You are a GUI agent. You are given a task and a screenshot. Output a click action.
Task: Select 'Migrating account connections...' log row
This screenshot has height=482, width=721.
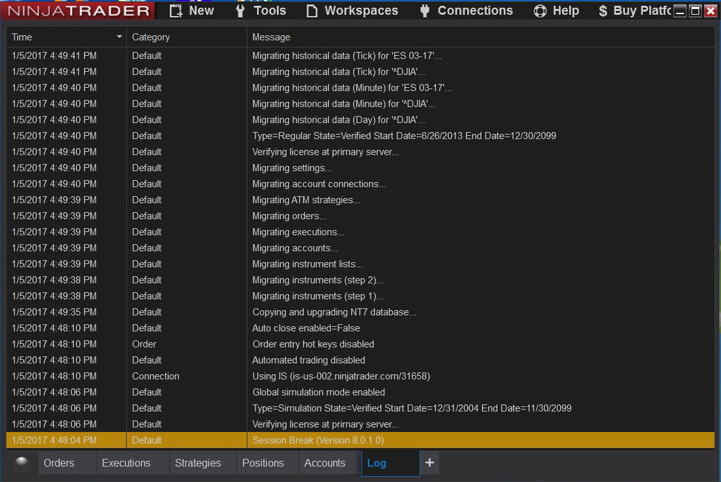point(360,183)
